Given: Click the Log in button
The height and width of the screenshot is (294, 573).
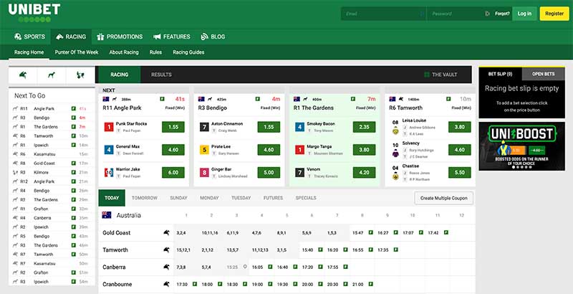Looking at the screenshot, I should coord(524,14).
